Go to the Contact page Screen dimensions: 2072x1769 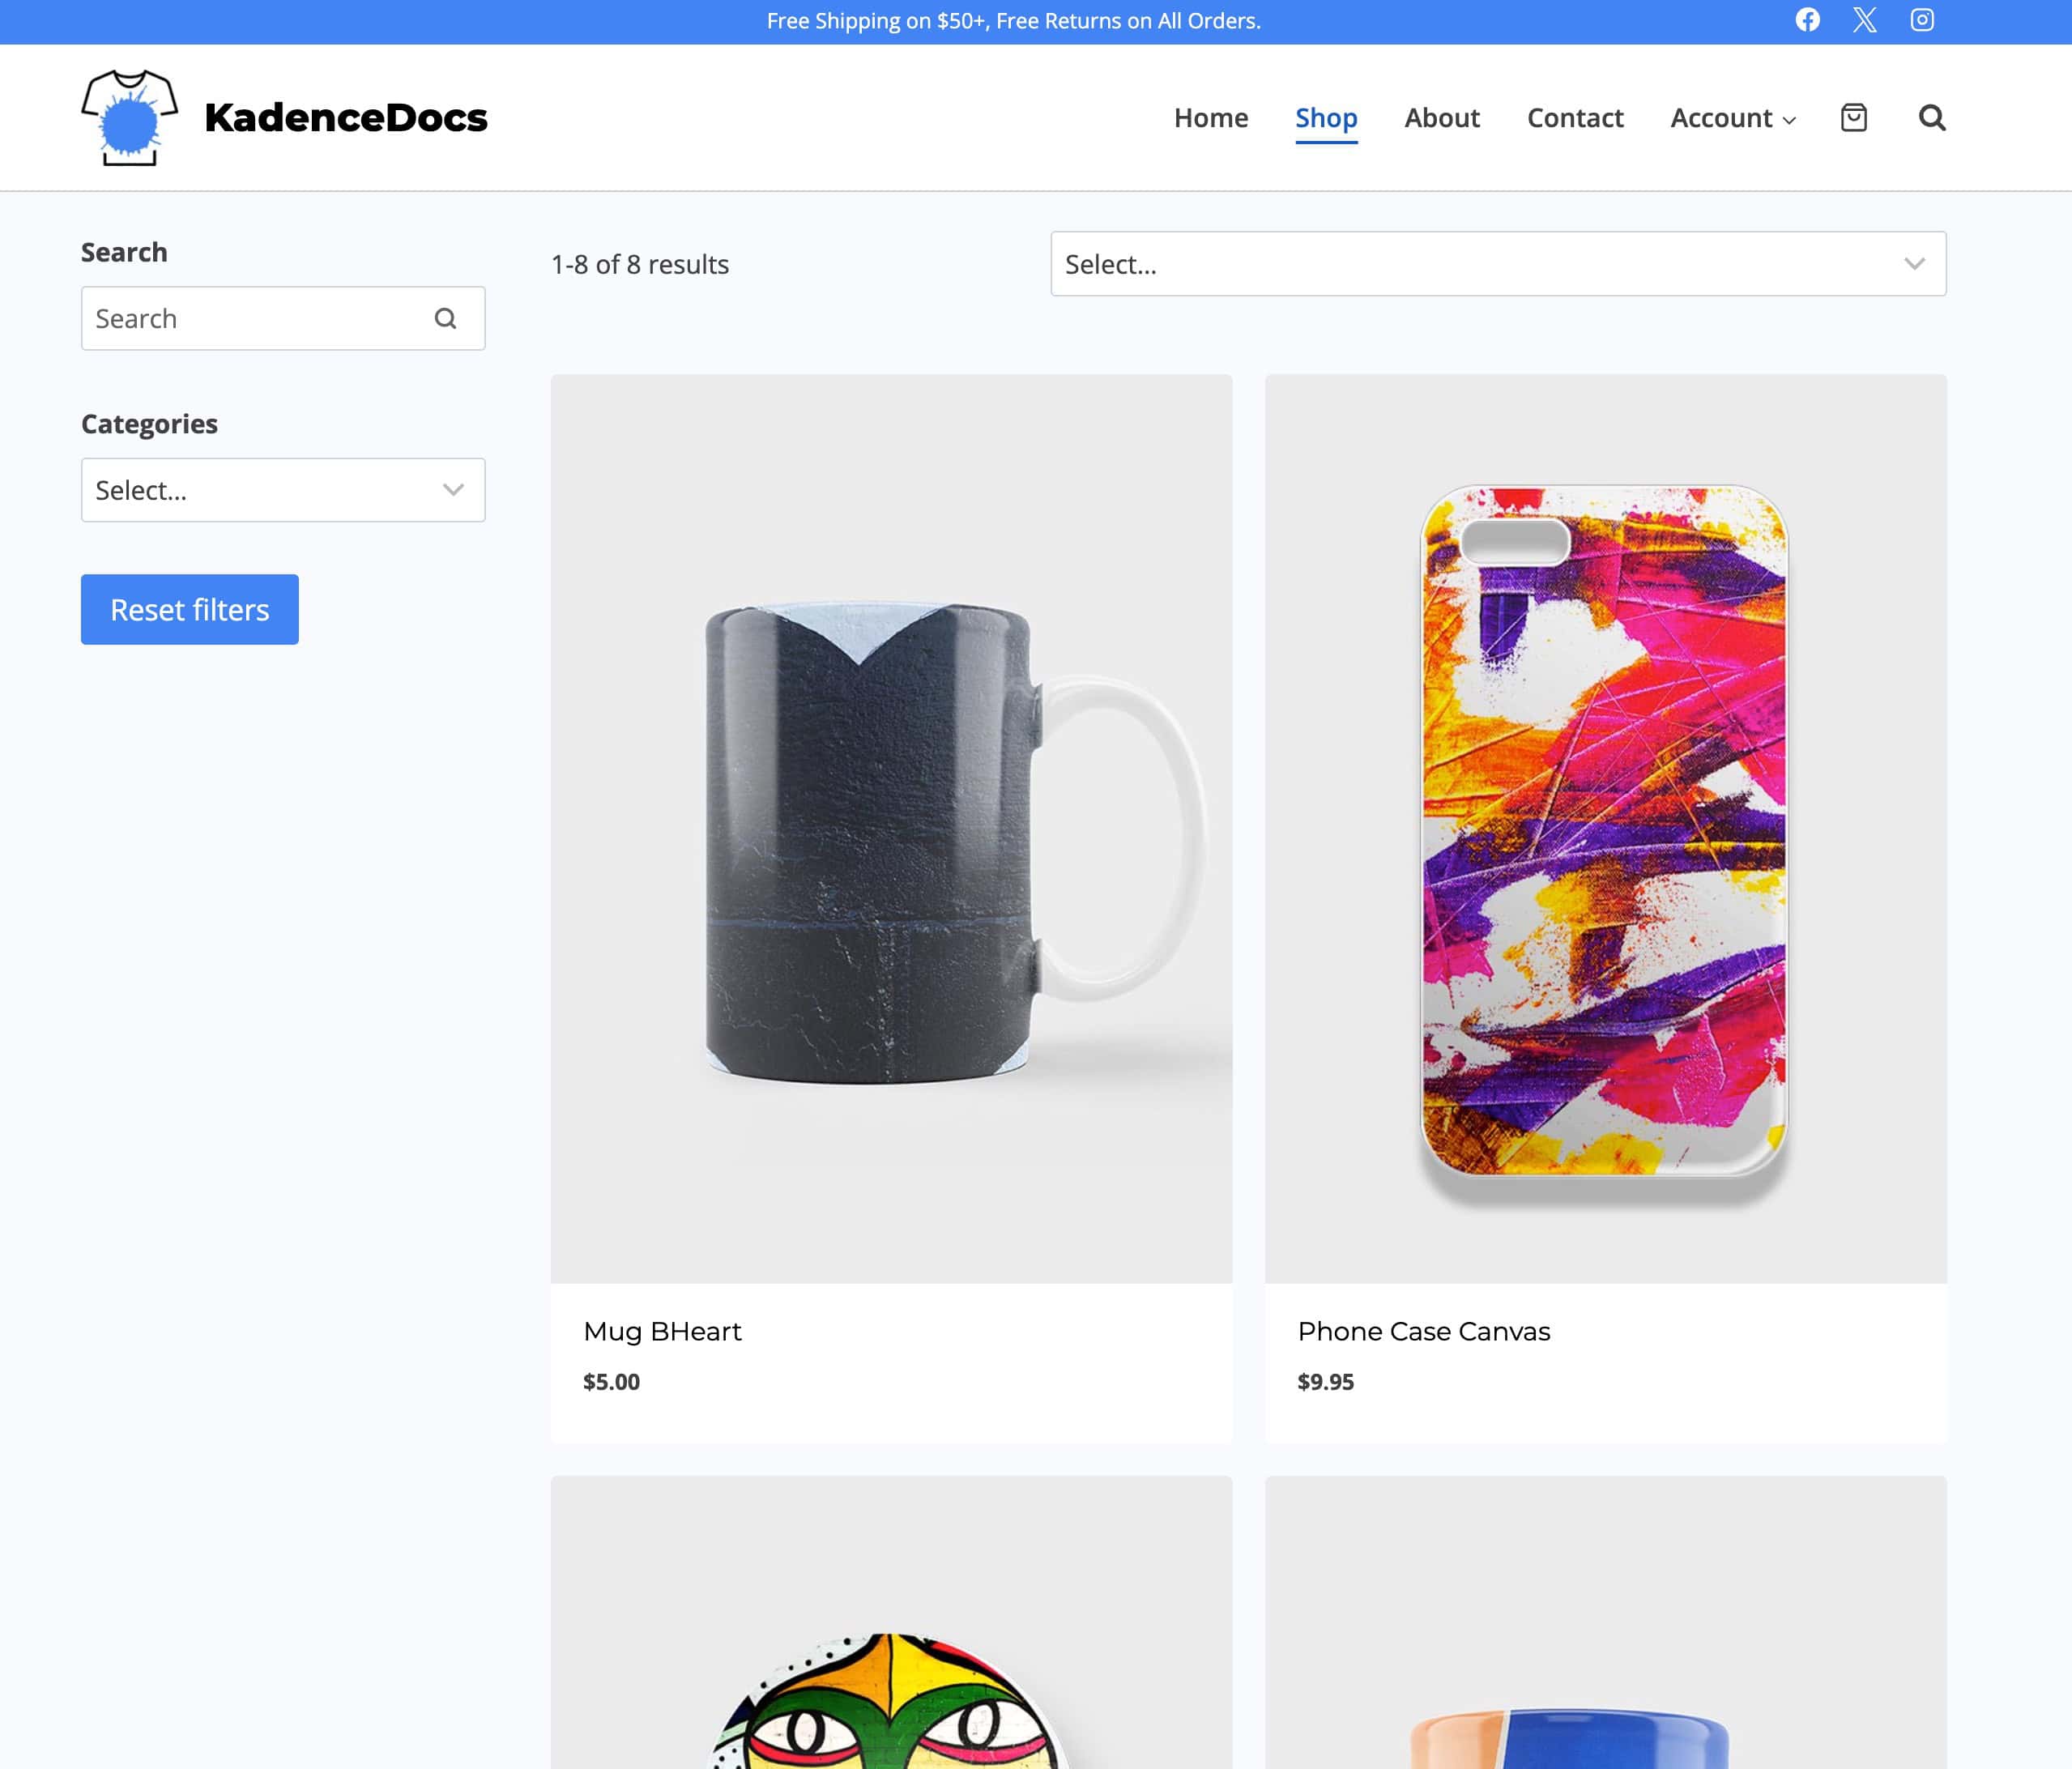[1575, 118]
